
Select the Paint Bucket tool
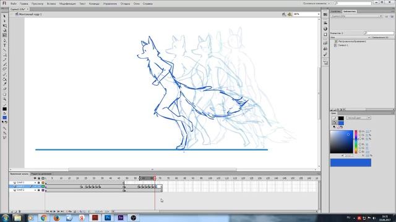pos(4,80)
